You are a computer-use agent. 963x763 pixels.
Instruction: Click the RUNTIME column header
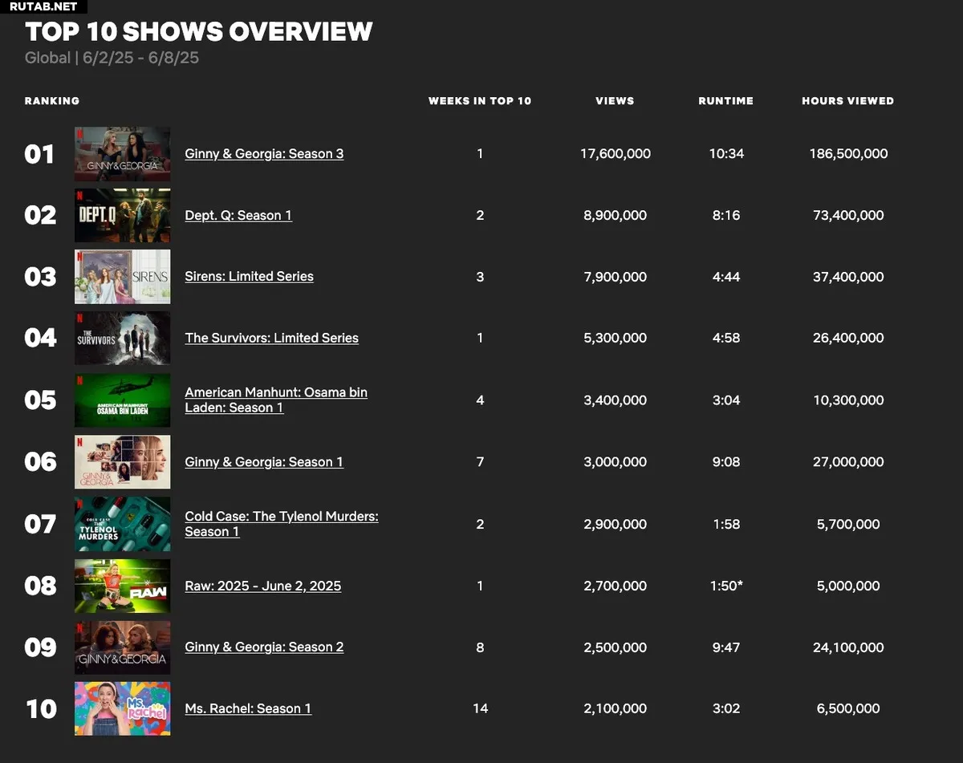click(x=726, y=101)
